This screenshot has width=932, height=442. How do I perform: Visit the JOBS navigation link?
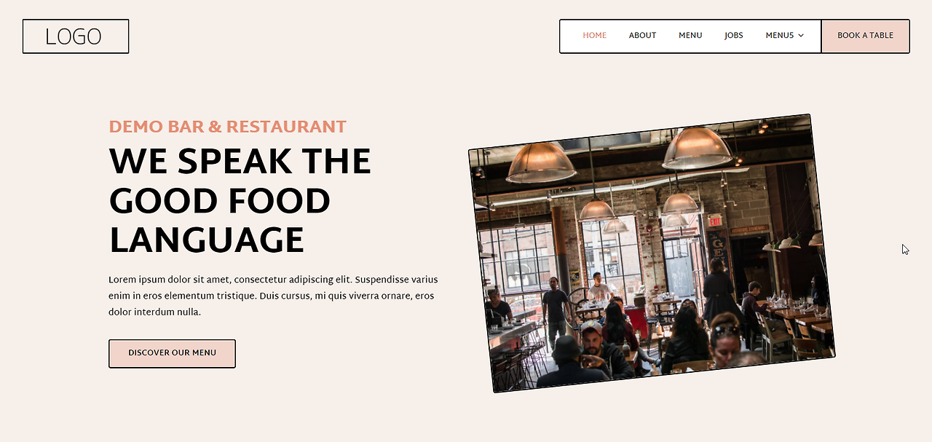pos(734,36)
